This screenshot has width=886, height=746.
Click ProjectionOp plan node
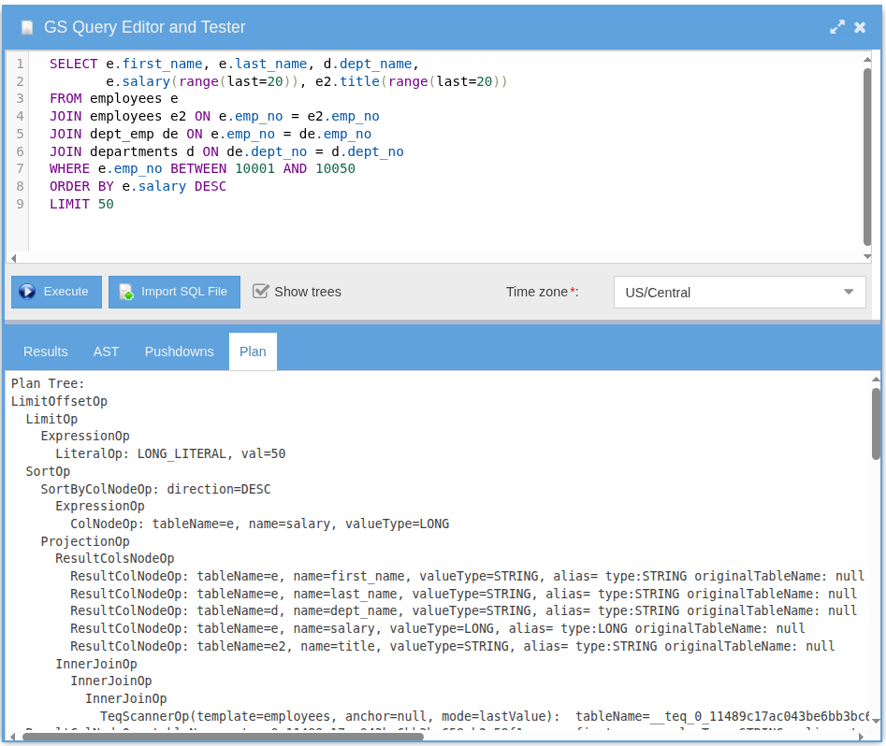tap(85, 541)
